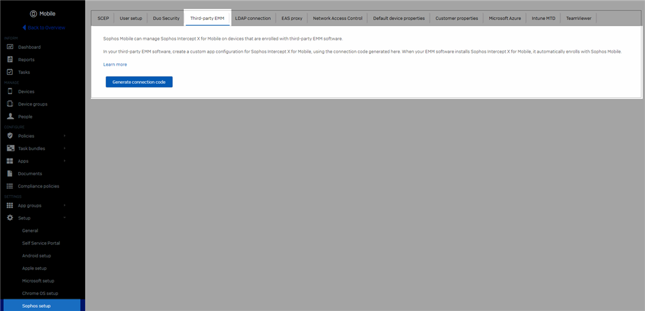Click the Back to Overview arrow icon
645x311 pixels.
click(25, 28)
